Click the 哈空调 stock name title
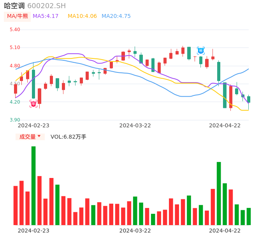The width and height of the screenshot is (267, 236). coord(14,6)
